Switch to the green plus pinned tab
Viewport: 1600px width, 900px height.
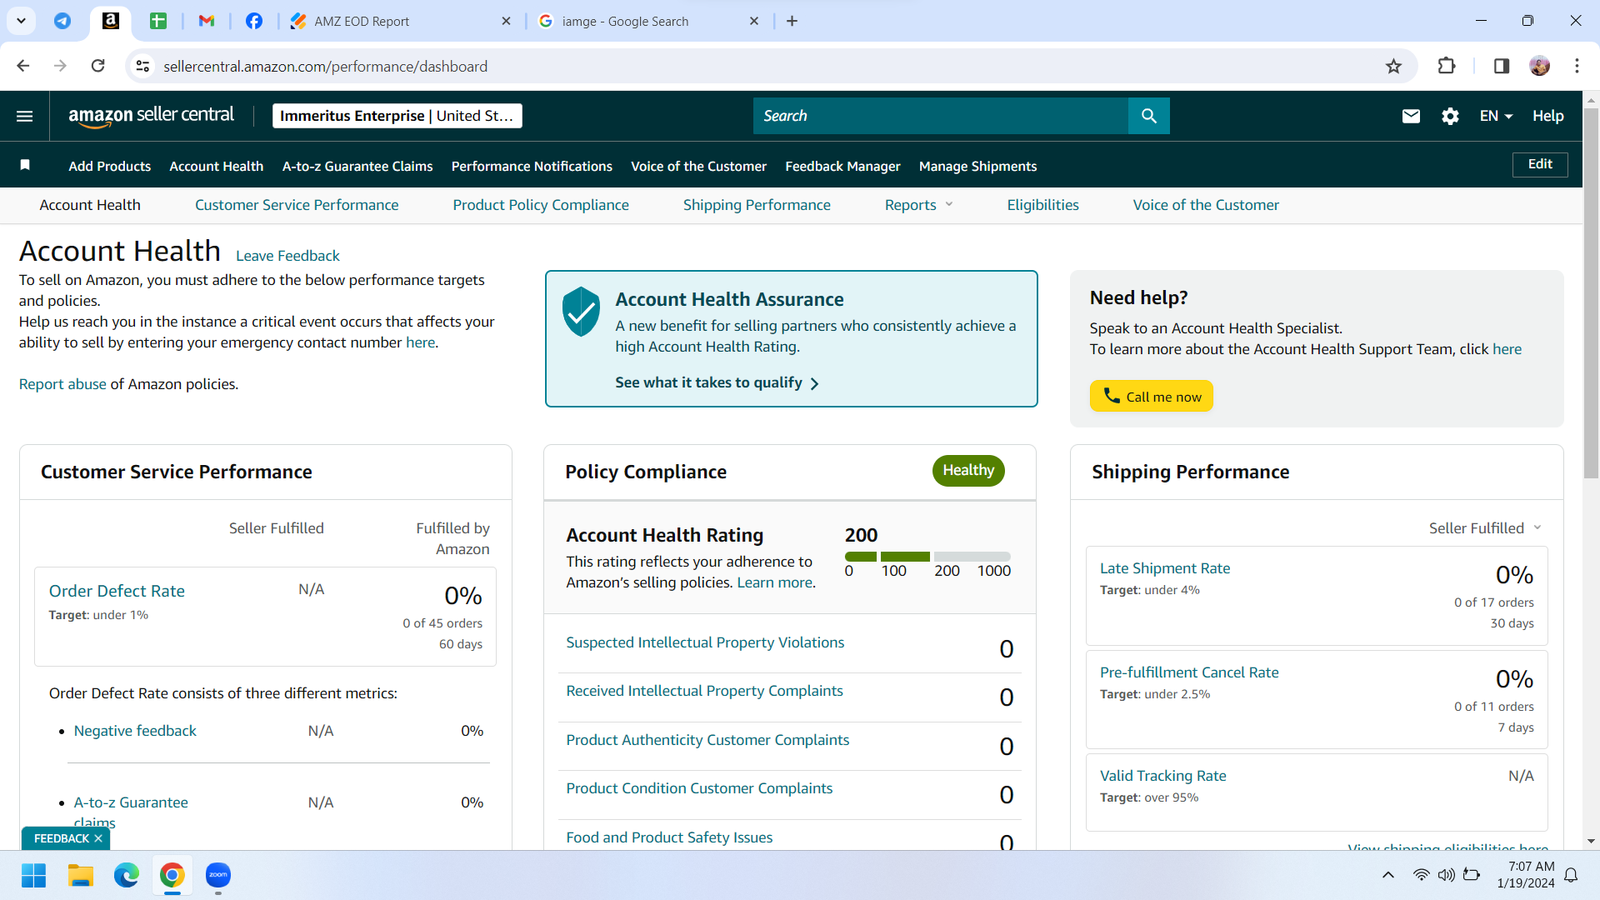click(158, 21)
